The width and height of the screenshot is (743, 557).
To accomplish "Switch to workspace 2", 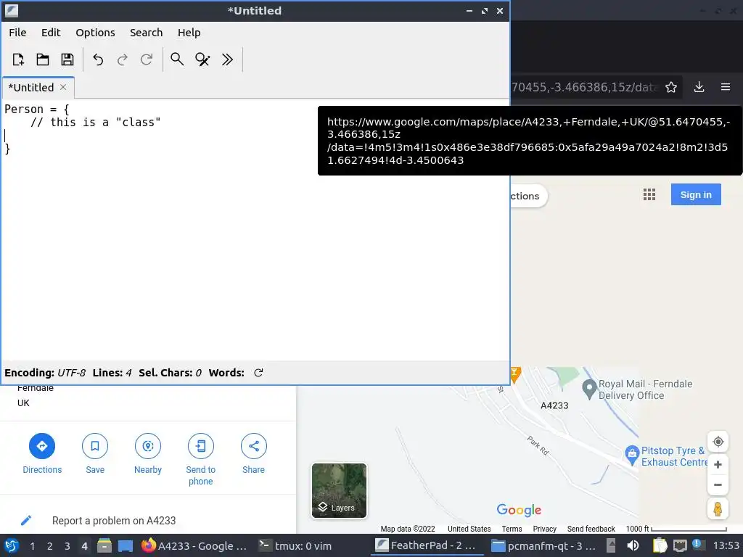I will click(x=50, y=546).
